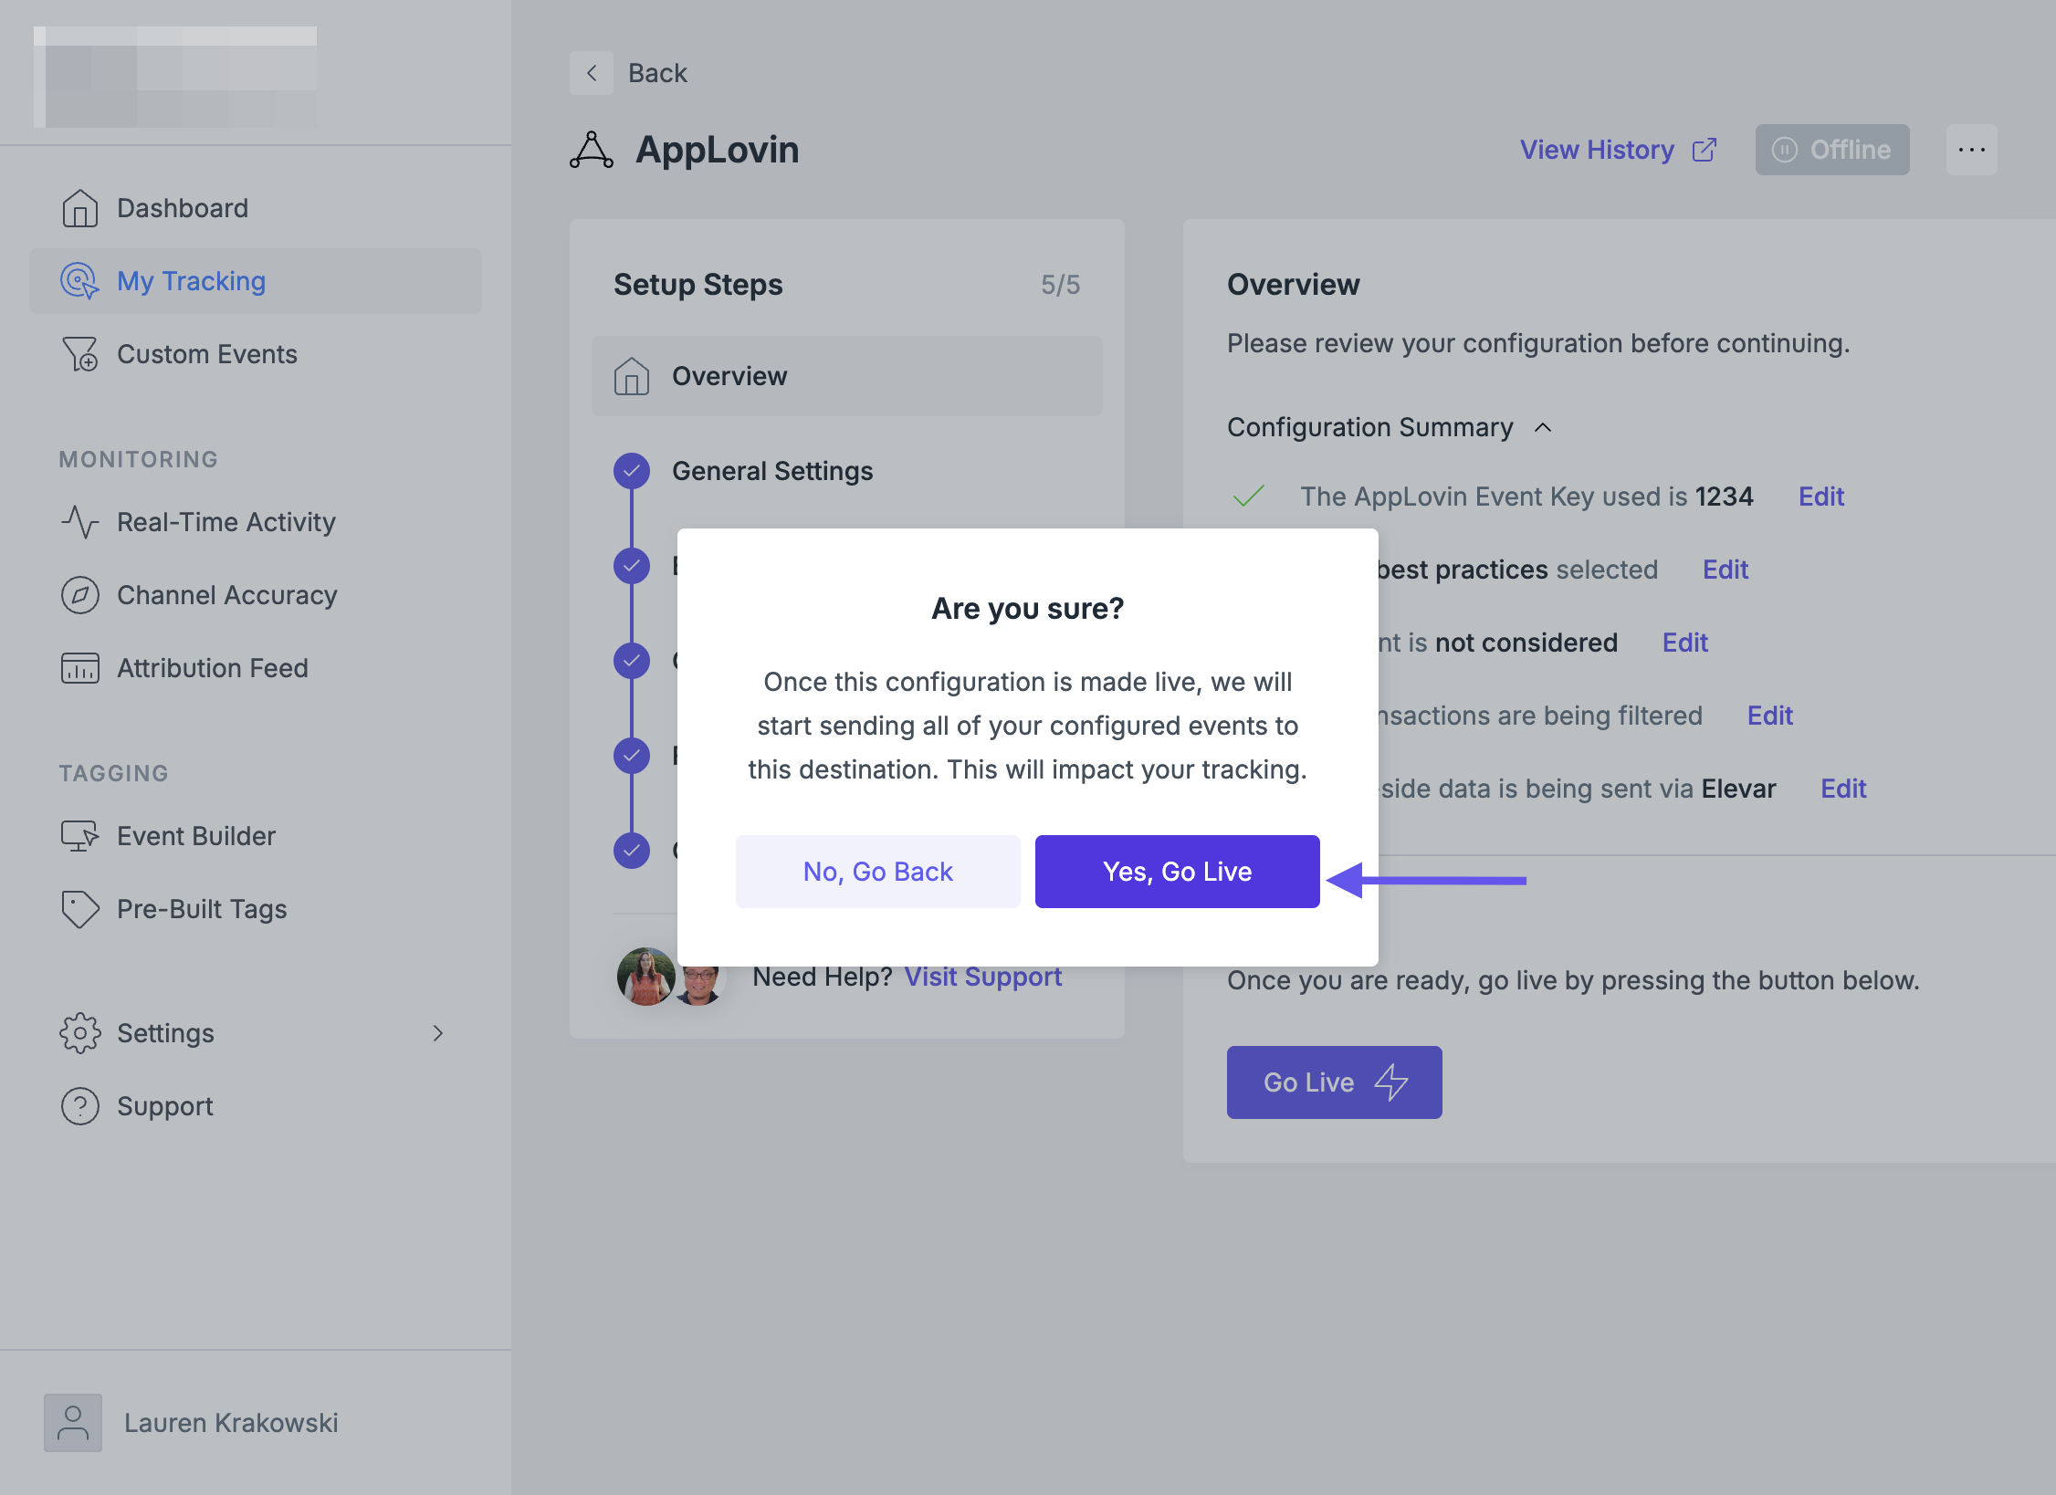Click the company logo in sidebar

click(175, 77)
